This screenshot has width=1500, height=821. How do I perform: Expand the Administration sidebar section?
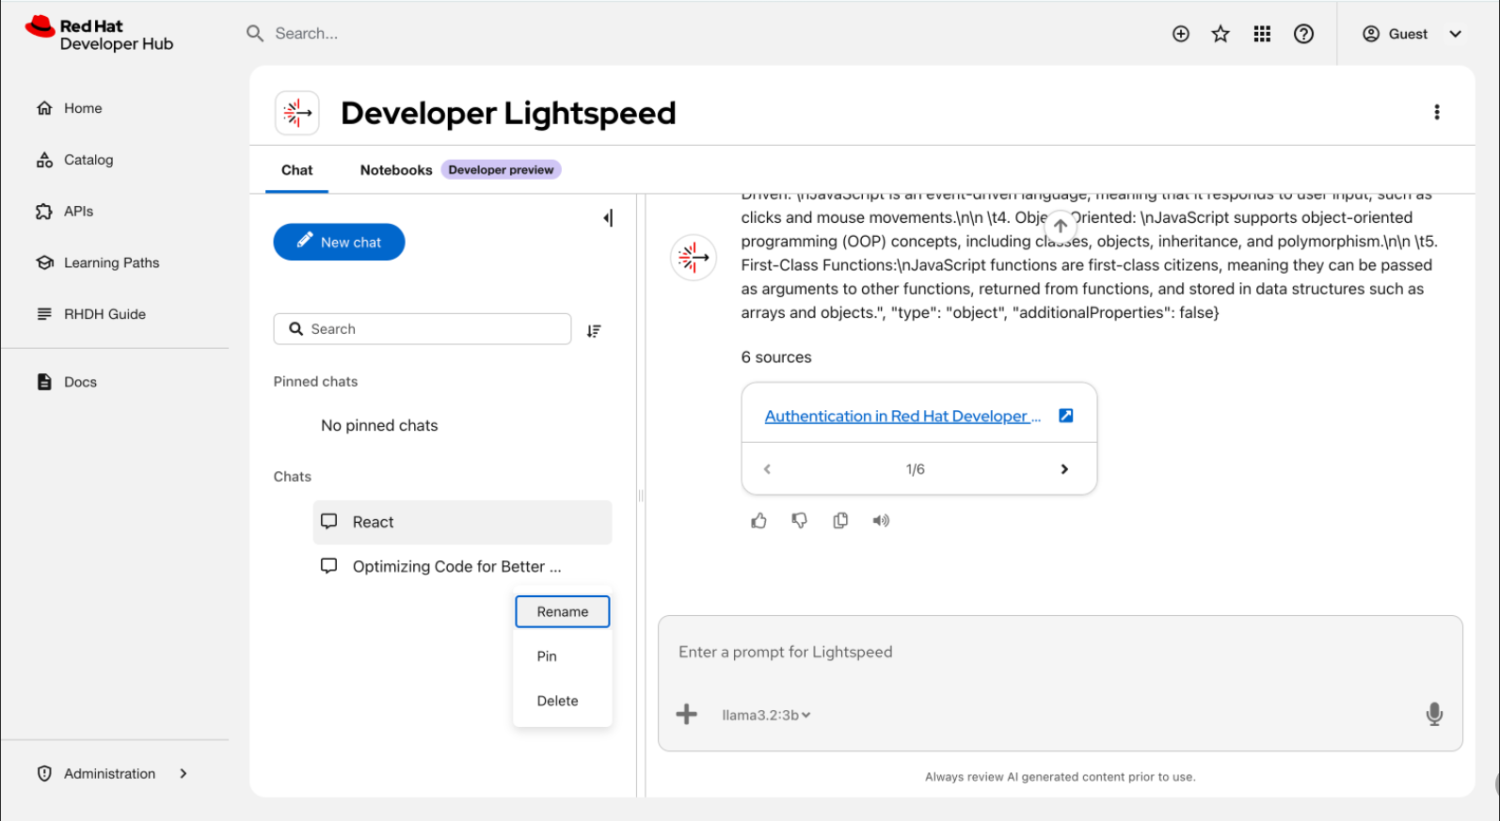(x=113, y=773)
